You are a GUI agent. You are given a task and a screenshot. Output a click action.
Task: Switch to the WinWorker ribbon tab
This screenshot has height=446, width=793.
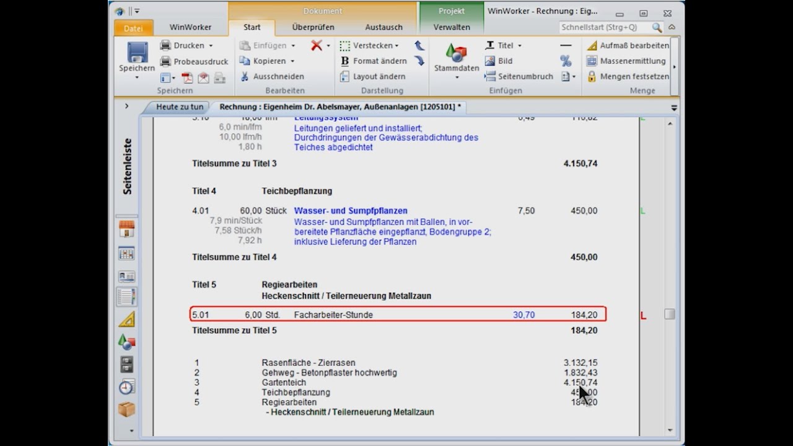pyautogui.click(x=191, y=27)
